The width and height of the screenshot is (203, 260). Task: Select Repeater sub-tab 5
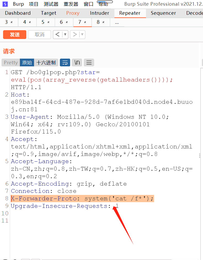(43, 22)
